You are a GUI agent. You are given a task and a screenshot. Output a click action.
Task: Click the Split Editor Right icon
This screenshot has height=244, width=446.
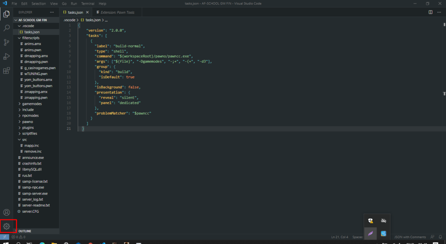(x=430, y=12)
